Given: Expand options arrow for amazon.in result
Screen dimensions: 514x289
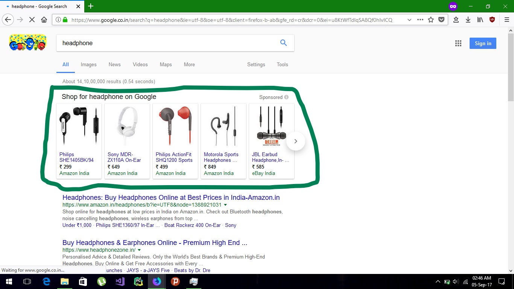Looking at the screenshot, I should pyautogui.click(x=225, y=205).
